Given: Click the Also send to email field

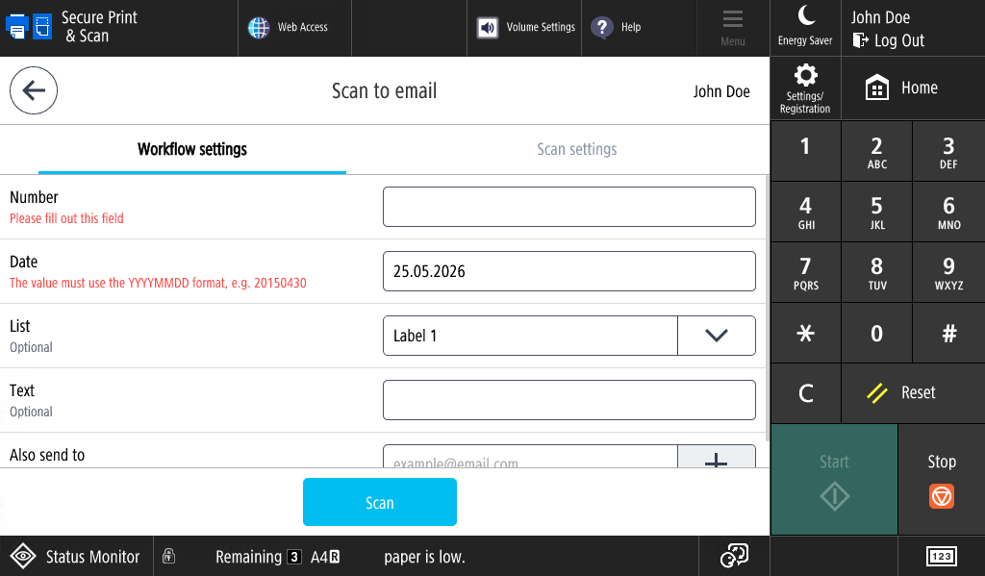Looking at the screenshot, I should (x=530, y=457).
